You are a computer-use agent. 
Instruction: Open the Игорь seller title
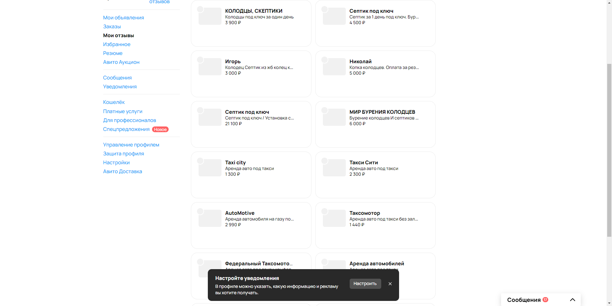point(233,62)
